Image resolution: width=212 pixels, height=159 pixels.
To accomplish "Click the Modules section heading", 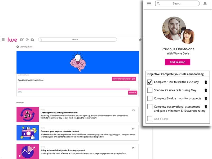I will (20, 103).
